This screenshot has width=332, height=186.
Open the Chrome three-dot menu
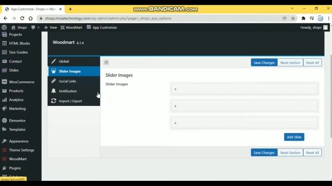click(328, 19)
